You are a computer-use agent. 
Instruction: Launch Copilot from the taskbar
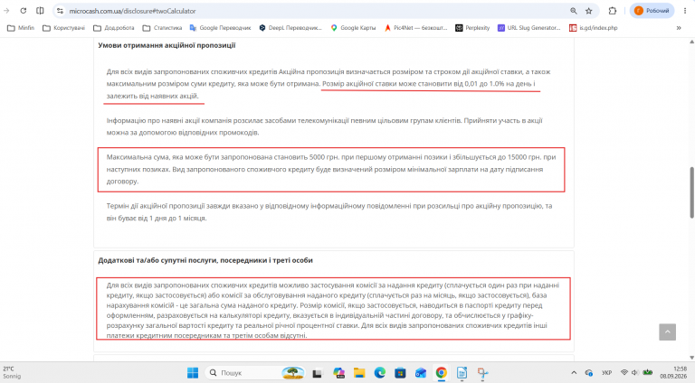pyautogui.click(x=339, y=373)
